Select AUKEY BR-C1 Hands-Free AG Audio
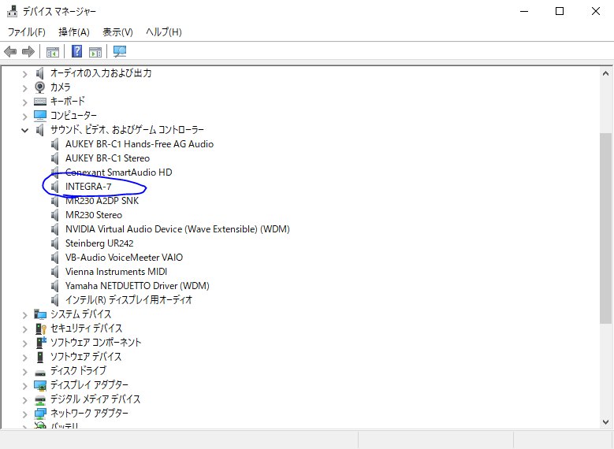 140,144
